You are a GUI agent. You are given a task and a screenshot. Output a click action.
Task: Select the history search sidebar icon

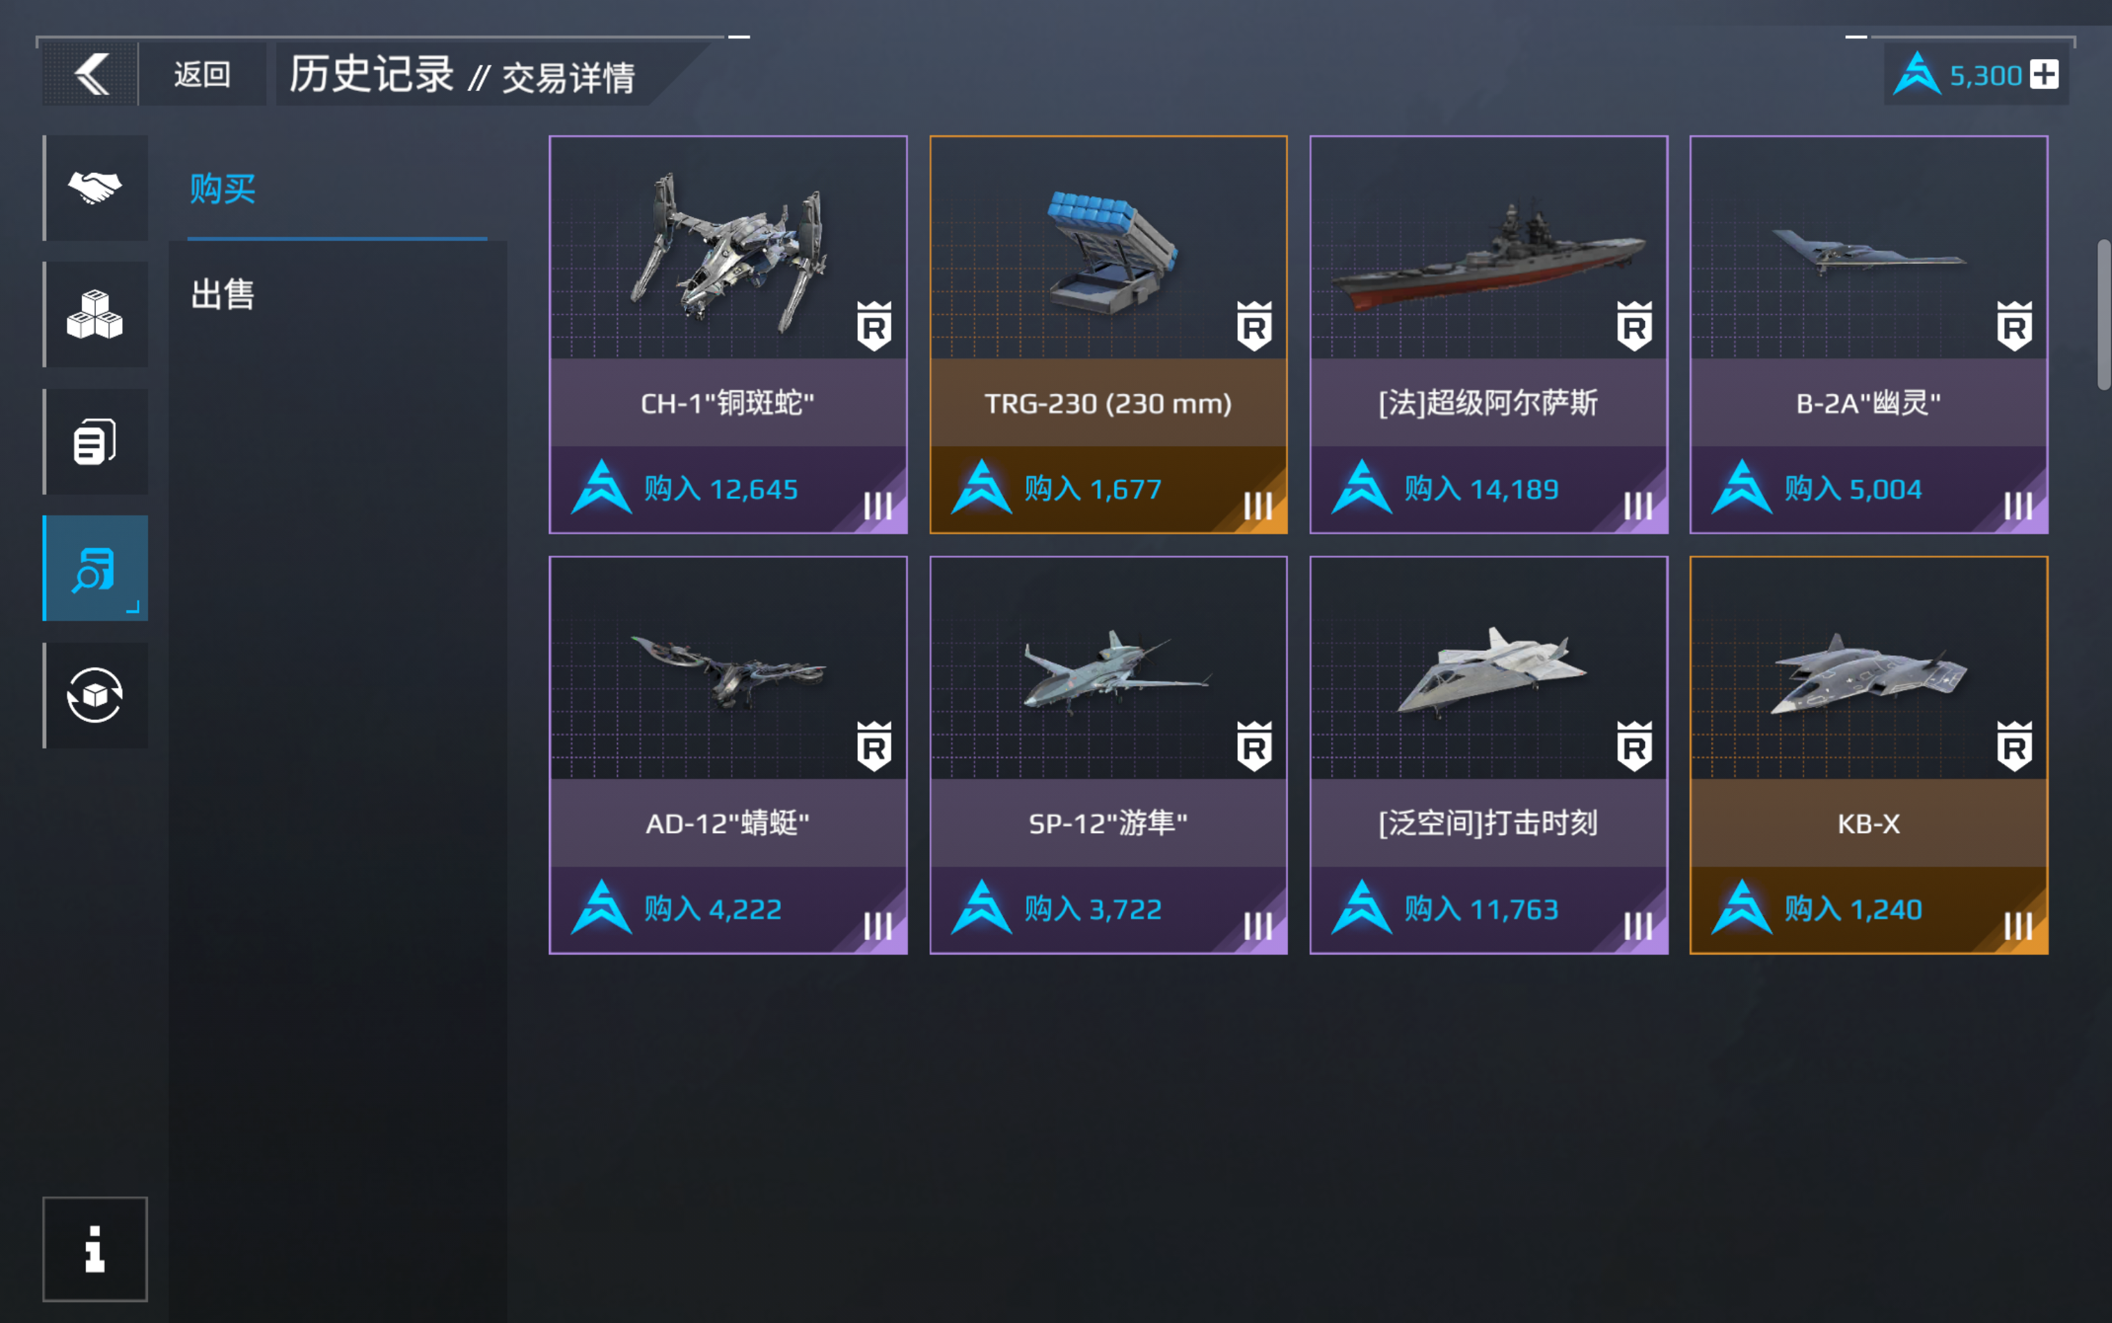(x=95, y=569)
